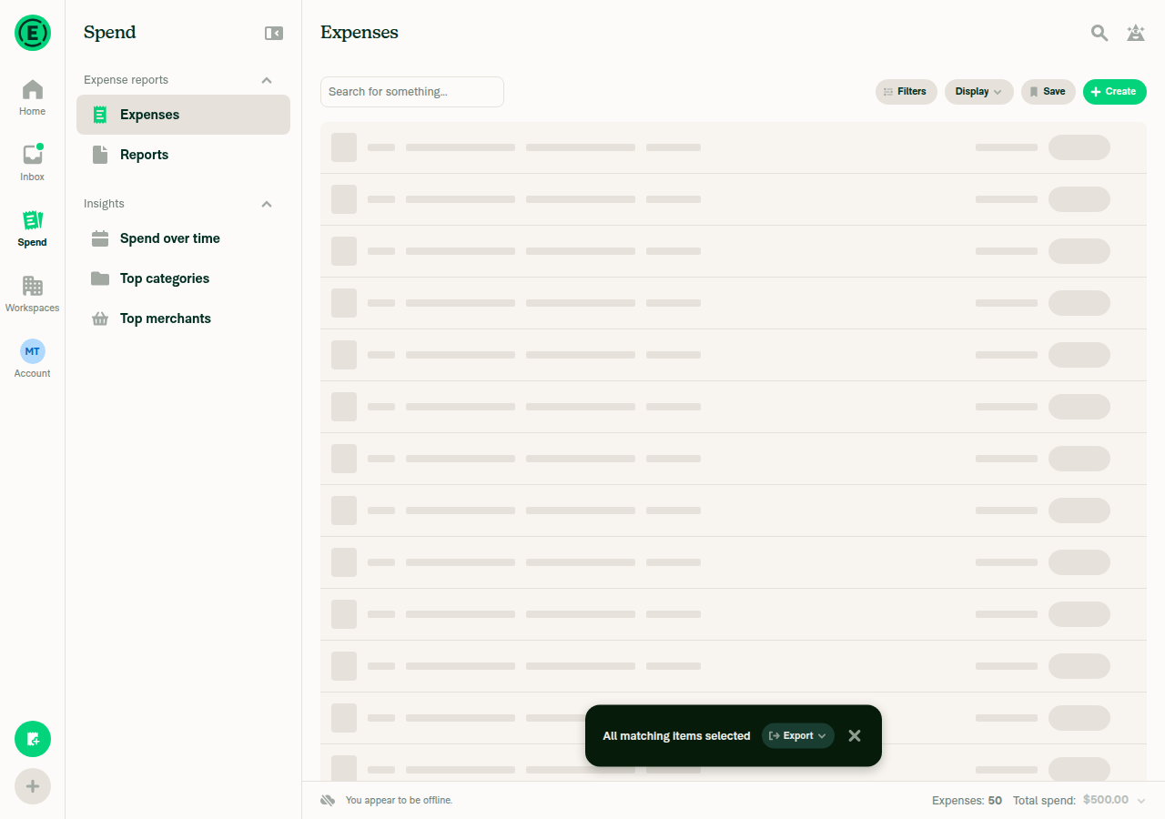Open the Display dropdown
The height and width of the screenshot is (819, 1165).
pyautogui.click(x=978, y=92)
